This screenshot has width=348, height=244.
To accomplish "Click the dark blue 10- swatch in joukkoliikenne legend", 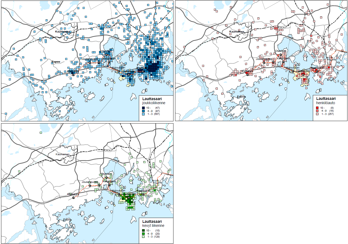I will coord(143,108).
